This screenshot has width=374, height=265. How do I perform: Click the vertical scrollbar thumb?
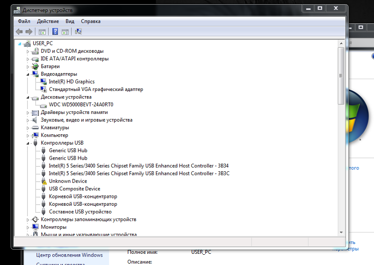(x=341, y=76)
